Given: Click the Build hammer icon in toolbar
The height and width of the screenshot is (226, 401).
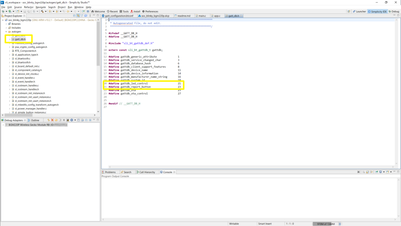Looking at the screenshot, I should (x=42, y=11).
